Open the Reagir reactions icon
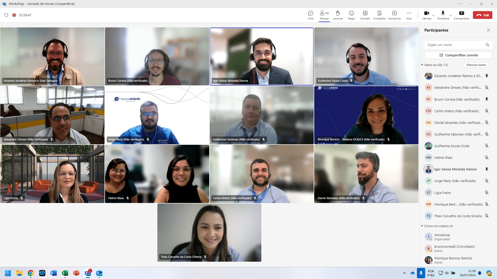This screenshot has height=279, width=497. click(352, 15)
